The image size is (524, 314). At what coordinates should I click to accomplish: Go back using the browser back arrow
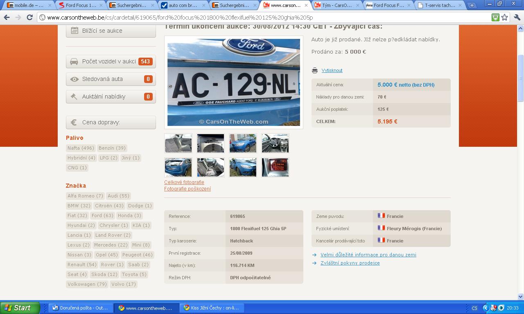point(7,18)
